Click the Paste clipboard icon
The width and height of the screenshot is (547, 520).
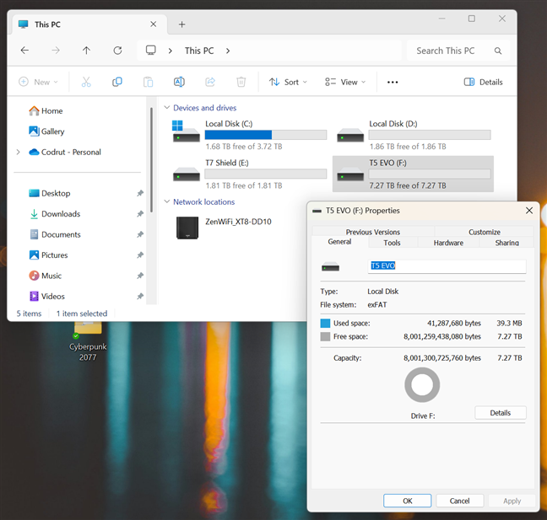click(x=149, y=82)
